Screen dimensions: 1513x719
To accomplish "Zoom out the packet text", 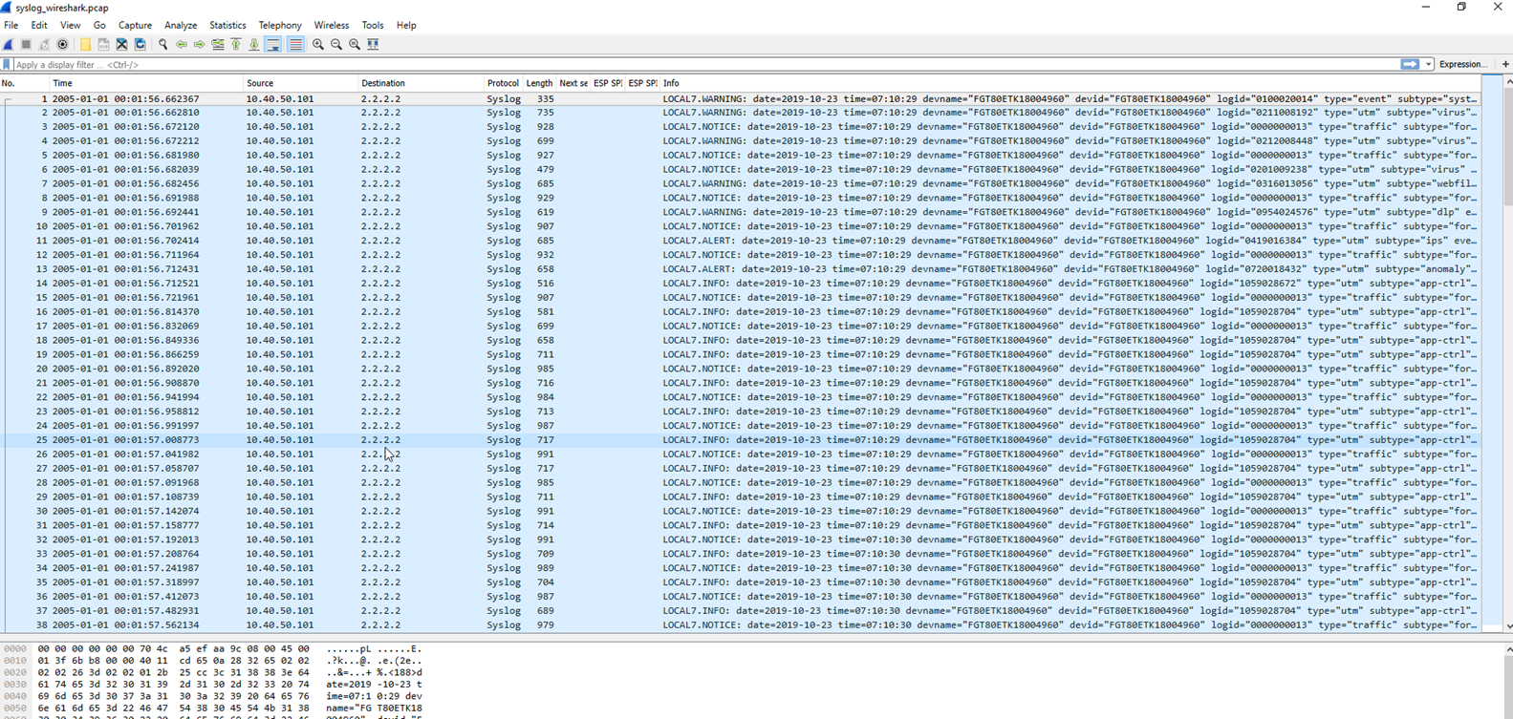I will 336,44.
